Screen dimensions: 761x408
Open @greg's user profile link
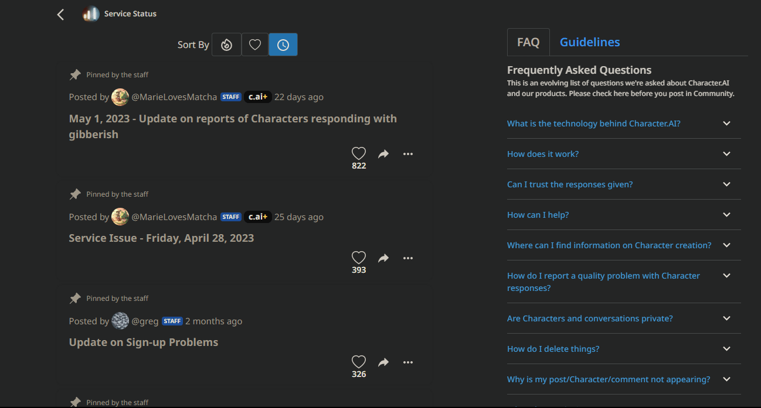point(145,321)
